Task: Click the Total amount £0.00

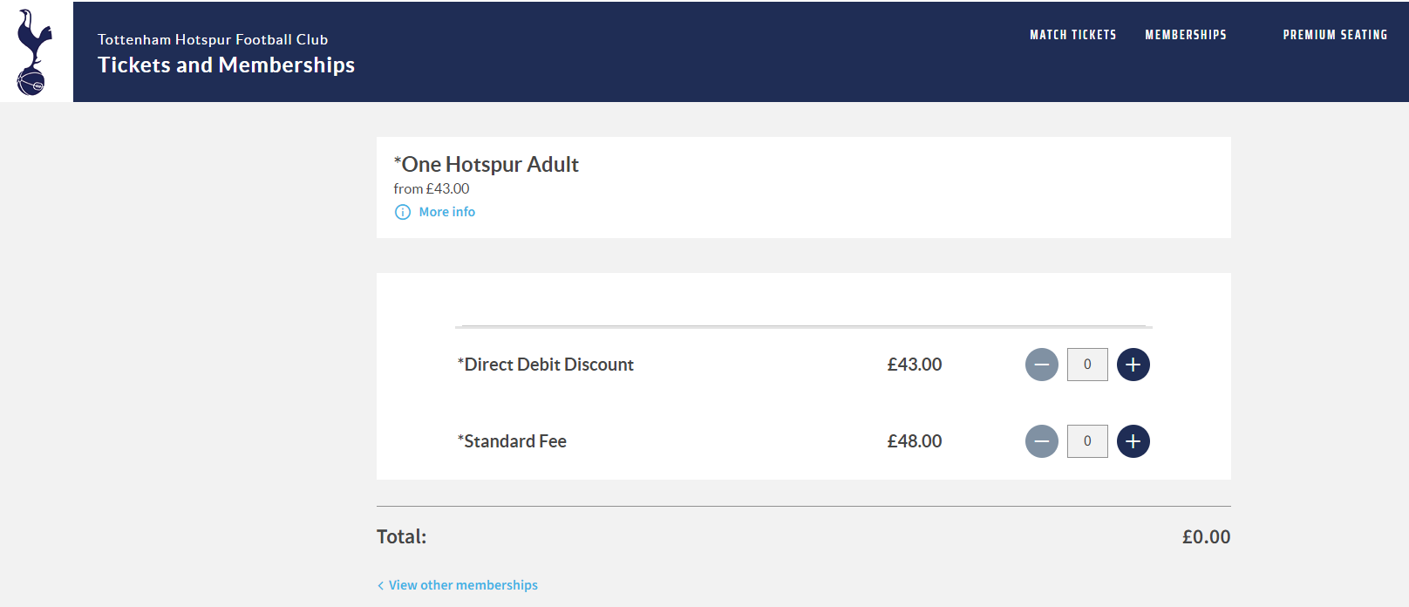Action: [1207, 537]
